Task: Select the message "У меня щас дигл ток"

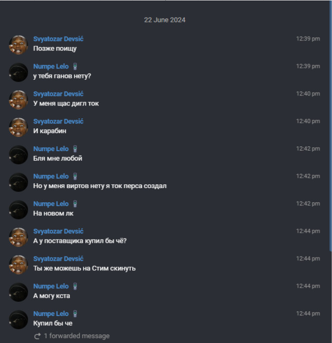Action: pos(66,103)
